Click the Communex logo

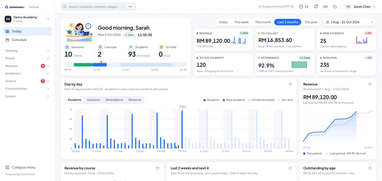point(15,7)
